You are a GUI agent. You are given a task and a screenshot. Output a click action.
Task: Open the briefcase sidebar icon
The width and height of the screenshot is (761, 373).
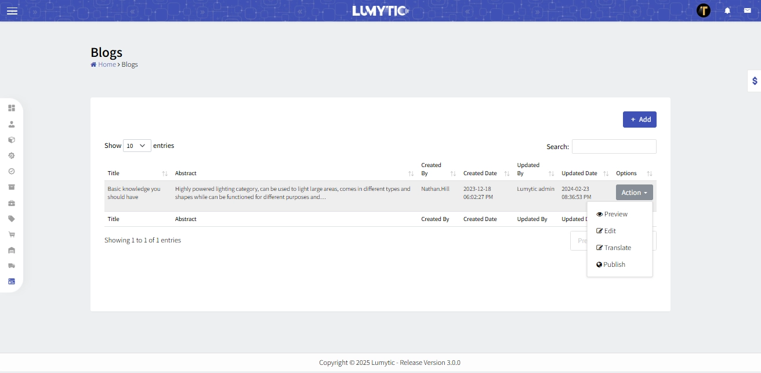(12, 203)
